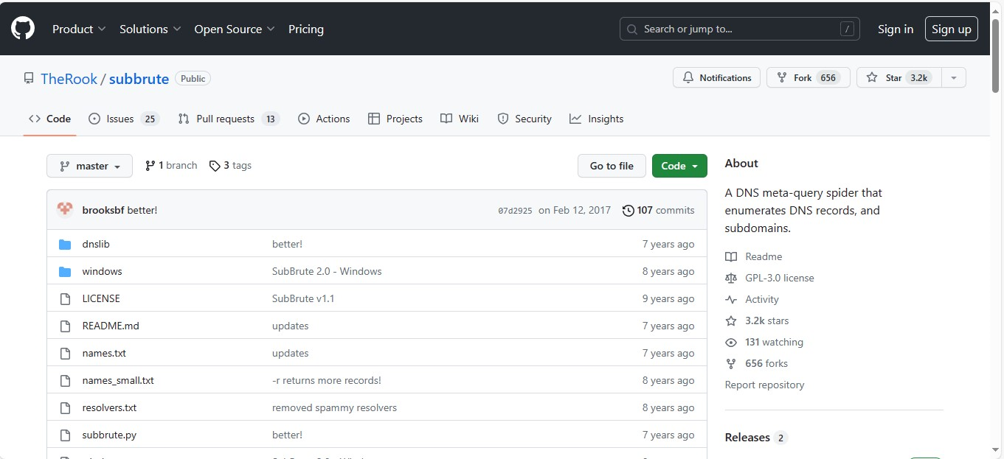Click the LICENSE file icon

click(65, 298)
